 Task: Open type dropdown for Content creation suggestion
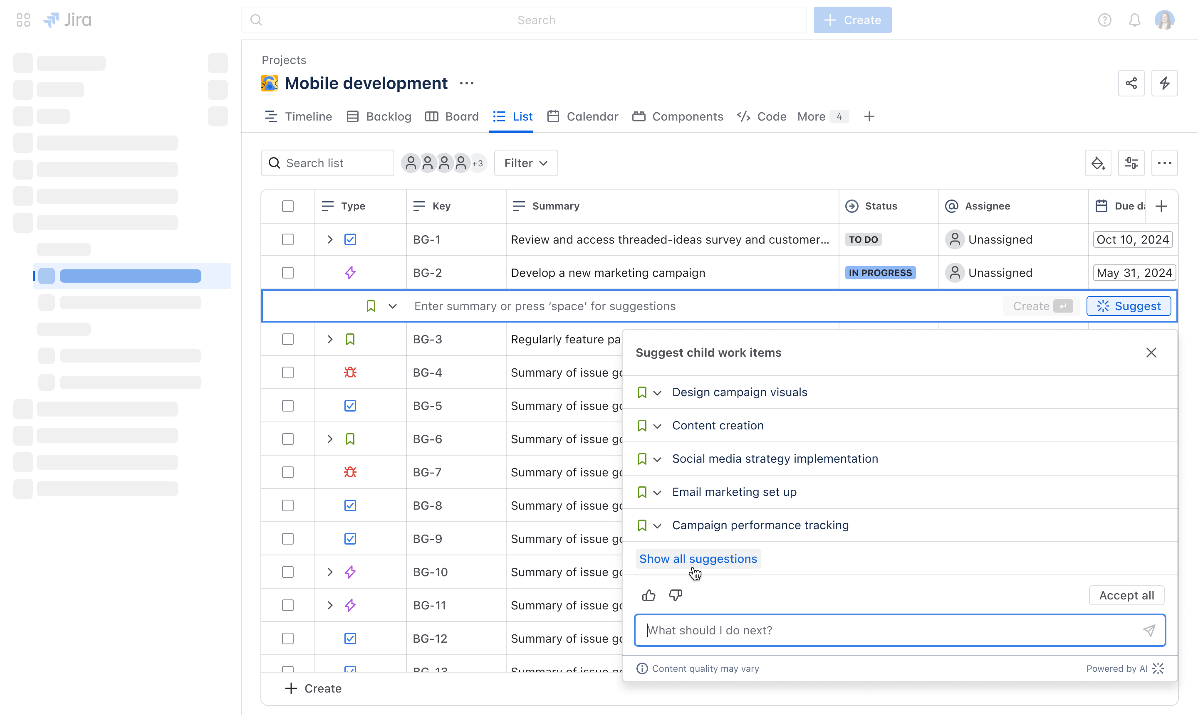tap(657, 426)
